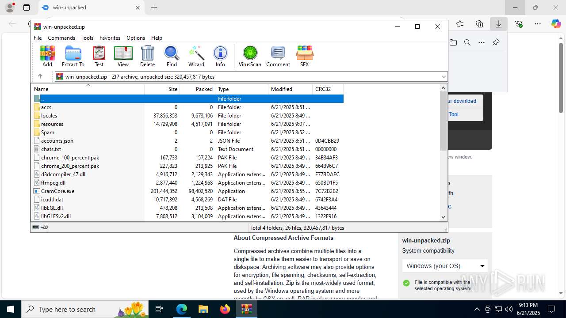Open the Help menu
This screenshot has width=566, height=318.
[x=157, y=38]
